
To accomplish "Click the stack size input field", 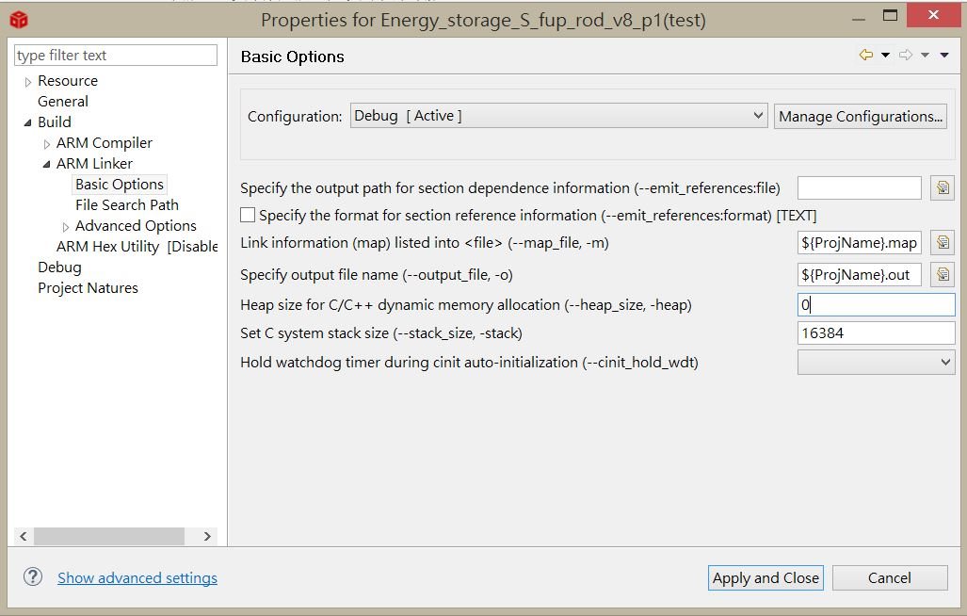I will coord(876,332).
